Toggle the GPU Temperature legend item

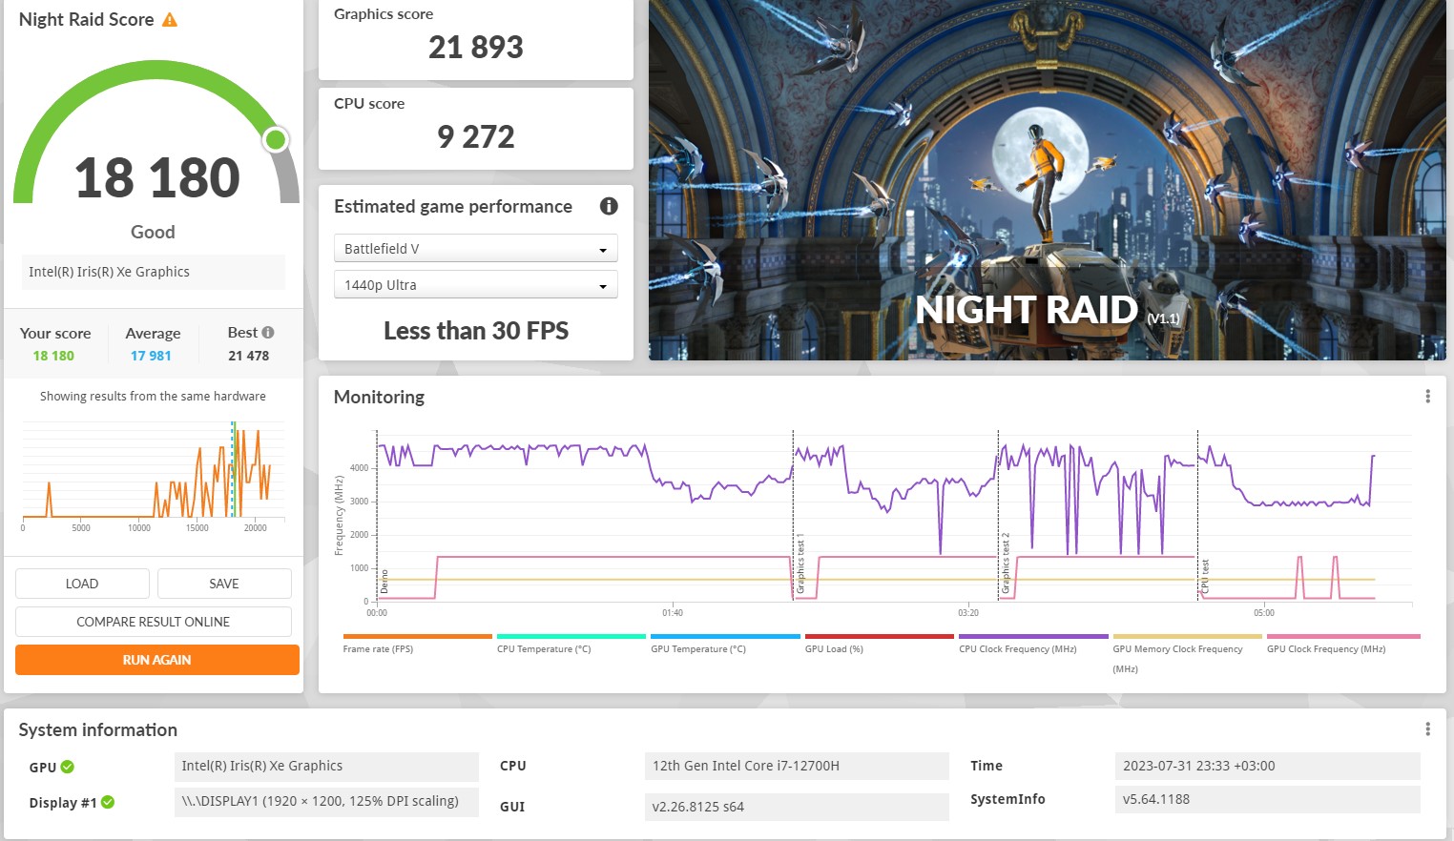[725, 644]
